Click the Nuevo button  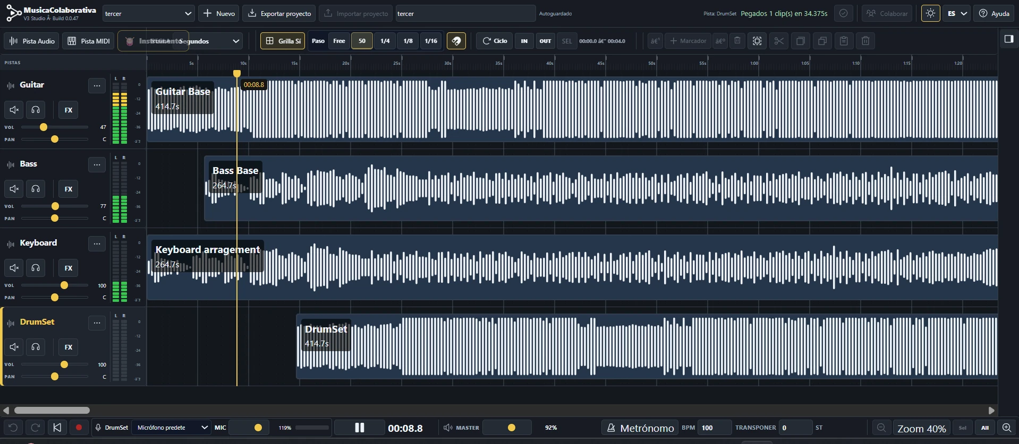pyautogui.click(x=219, y=13)
